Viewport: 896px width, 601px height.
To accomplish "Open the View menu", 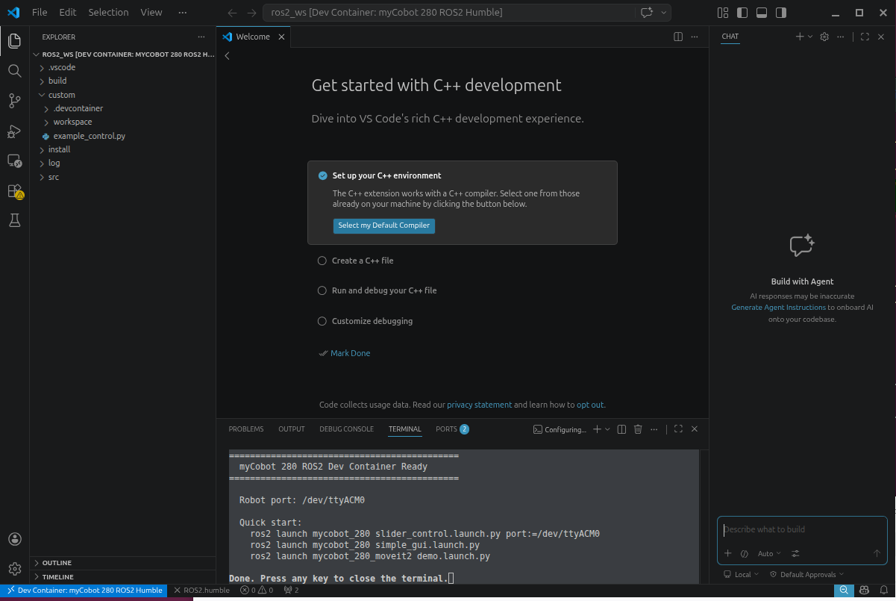I will pos(151,13).
